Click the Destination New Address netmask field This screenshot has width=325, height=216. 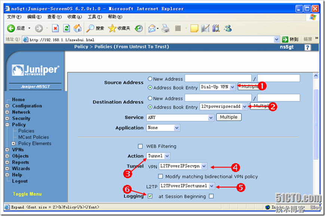(279, 98)
